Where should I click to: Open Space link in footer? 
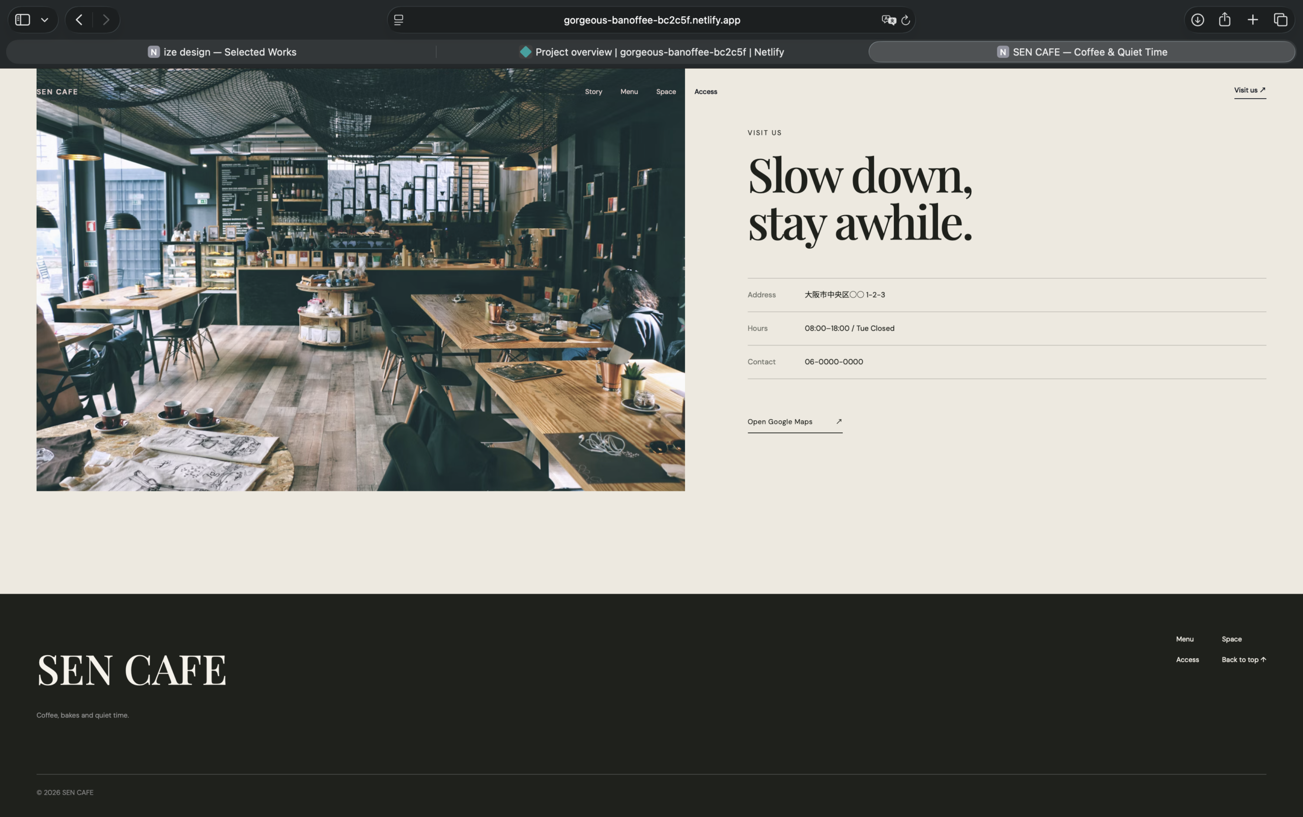[1232, 638]
